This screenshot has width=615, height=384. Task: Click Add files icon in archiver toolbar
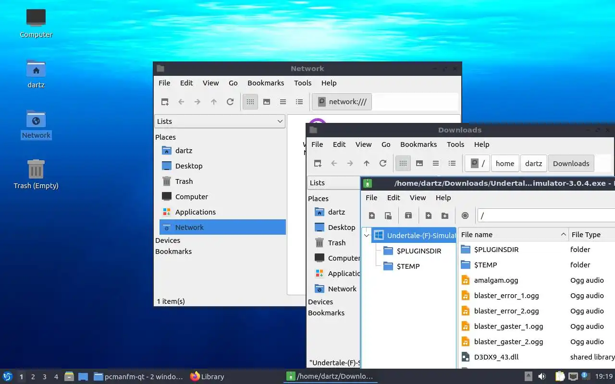(429, 216)
